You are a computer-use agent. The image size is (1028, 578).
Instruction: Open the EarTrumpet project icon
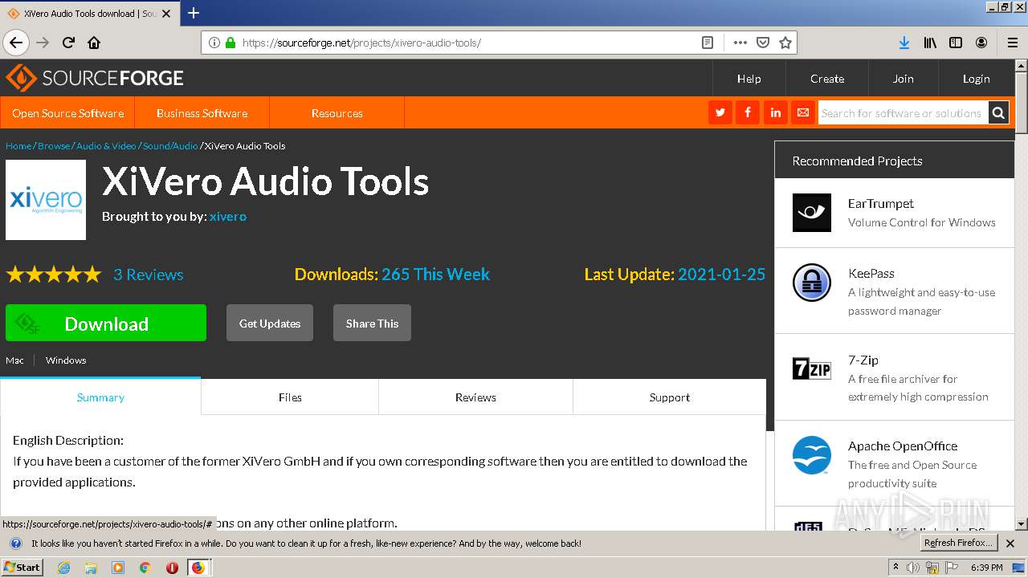pos(812,213)
